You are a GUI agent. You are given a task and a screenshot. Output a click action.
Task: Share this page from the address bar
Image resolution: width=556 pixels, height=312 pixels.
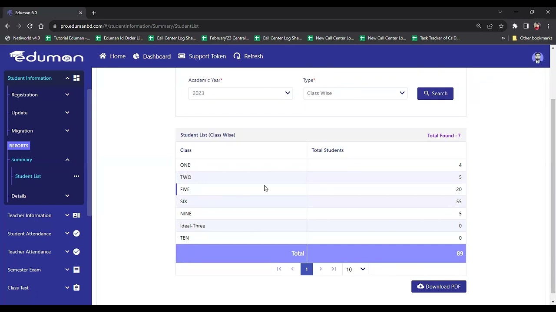[x=490, y=26]
